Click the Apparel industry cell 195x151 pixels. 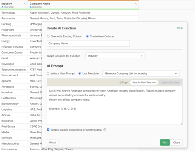click(14, 81)
